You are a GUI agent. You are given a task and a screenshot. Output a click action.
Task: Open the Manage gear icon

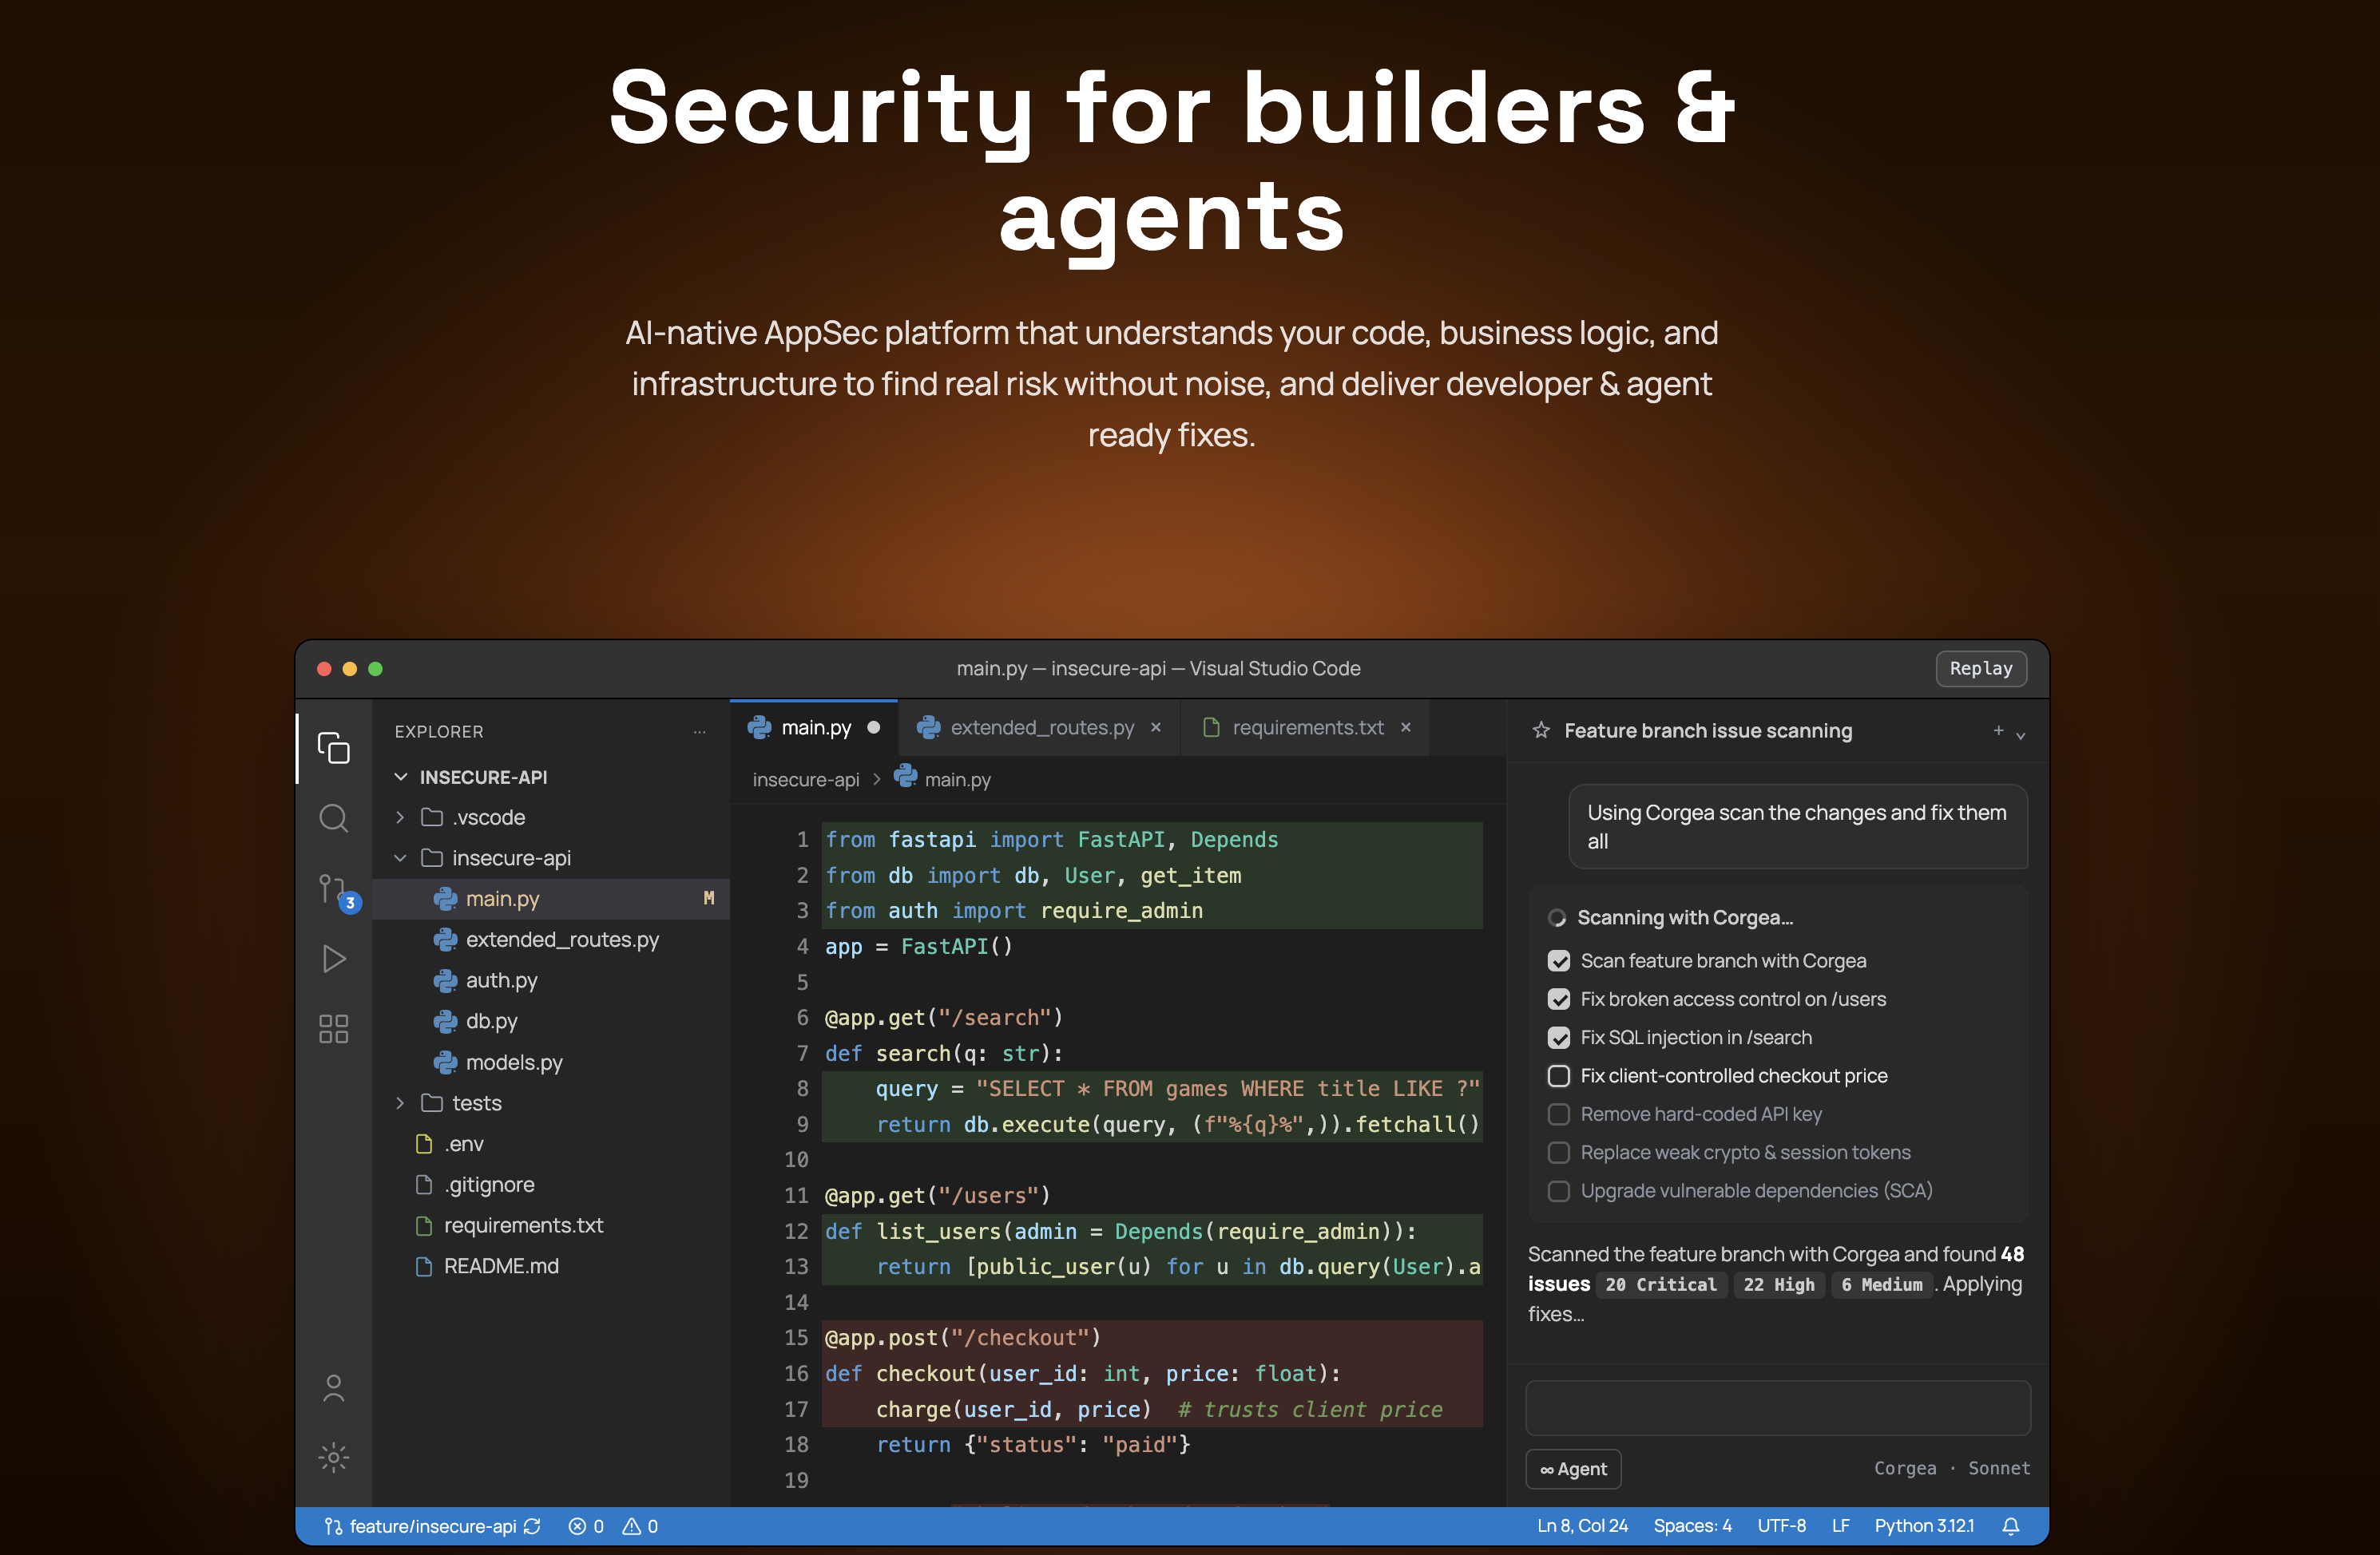[x=334, y=1457]
